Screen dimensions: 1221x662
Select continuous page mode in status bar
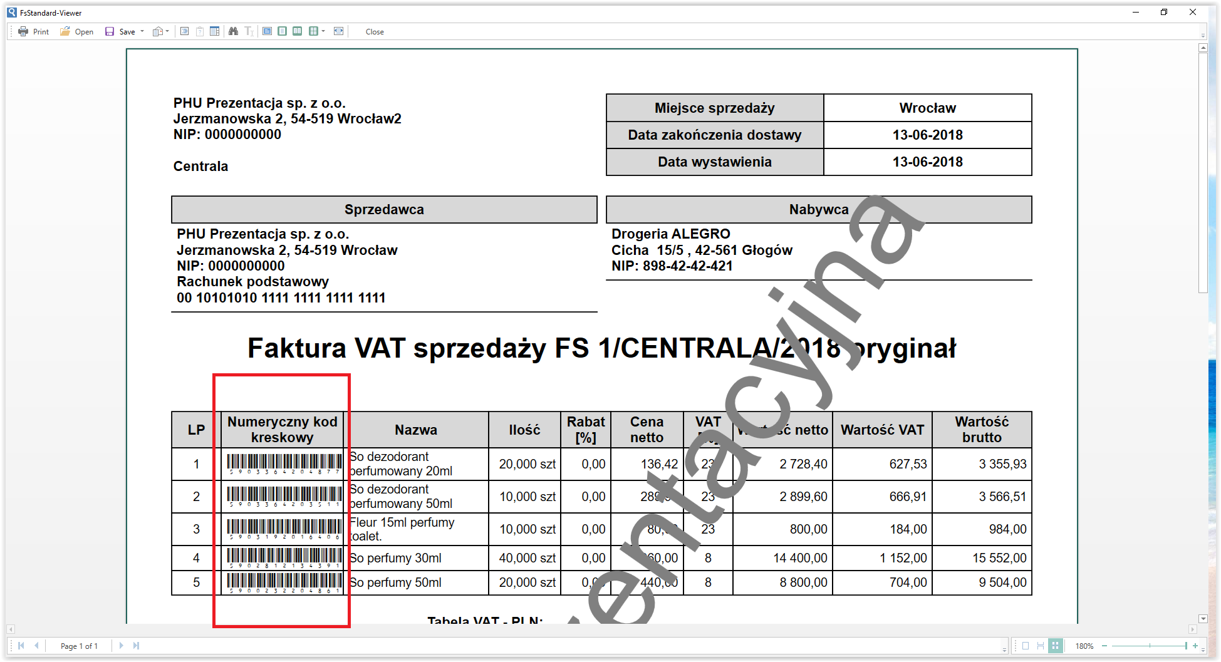point(1041,646)
